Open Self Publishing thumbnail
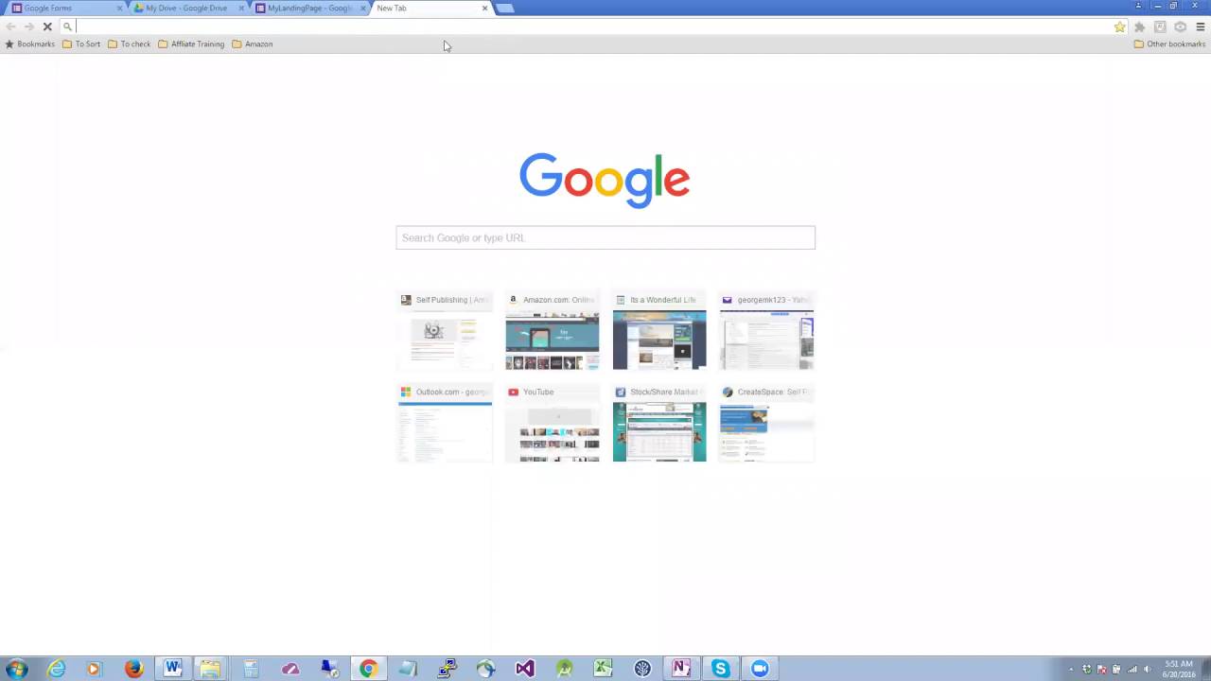Image resolution: width=1211 pixels, height=681 pixels. click(445, 331)
